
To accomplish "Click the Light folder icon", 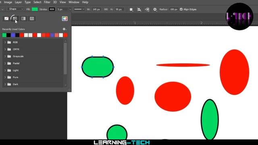I will pos(9,70).
